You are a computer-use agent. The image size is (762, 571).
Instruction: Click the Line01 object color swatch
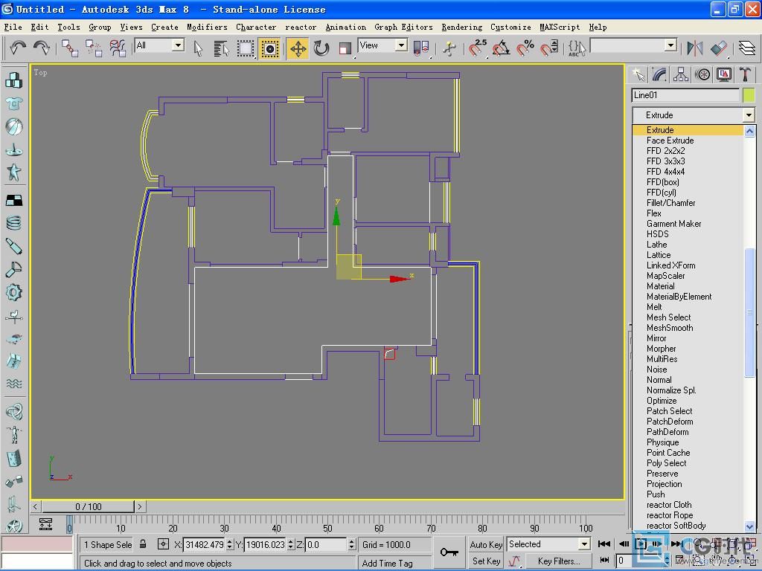(x=749, y=95)
